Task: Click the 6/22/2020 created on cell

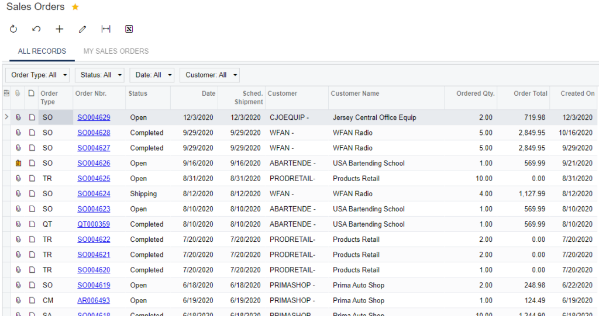Action: coord(573,286)
